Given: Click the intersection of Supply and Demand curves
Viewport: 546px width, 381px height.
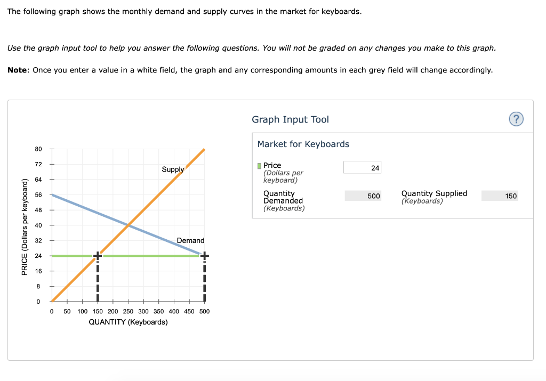Looking at the screenshot, I should point(128,226).
